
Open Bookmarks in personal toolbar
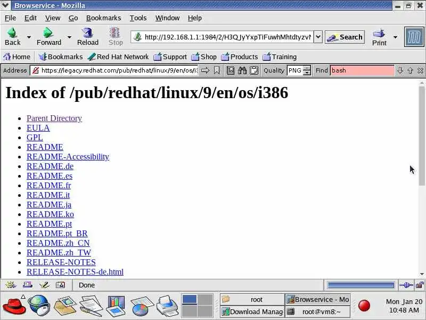click(x=60, y=57)
